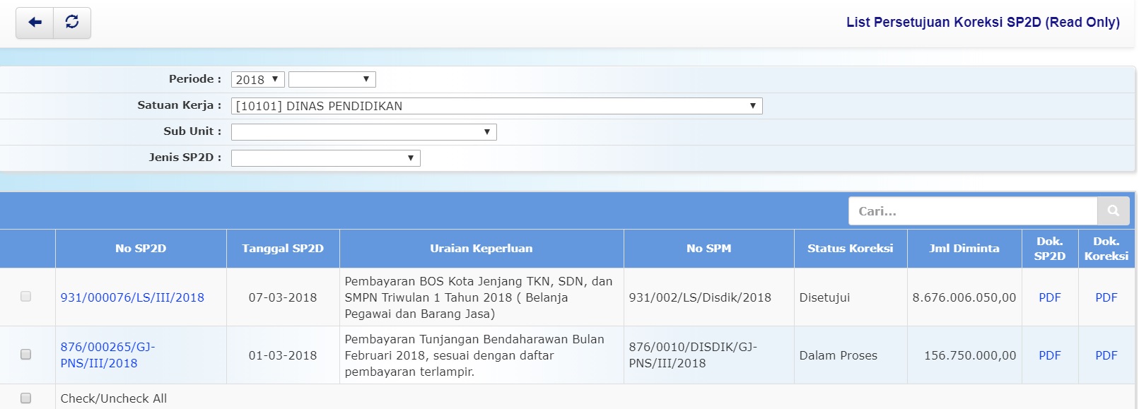The width and height of the screenshot is (1139, 409).
Task: Tick checkbox for SP2D 931/000076/LS/III/2018
Action: pyautogui.click(x=26, y=297)
